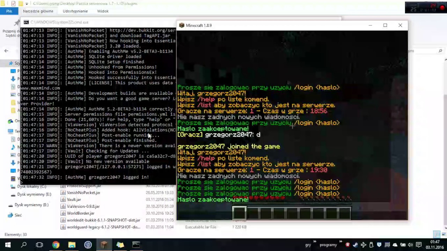Click the battery power tray icon
The height and width of the screenshot is (251, 447).
[403, 245]
